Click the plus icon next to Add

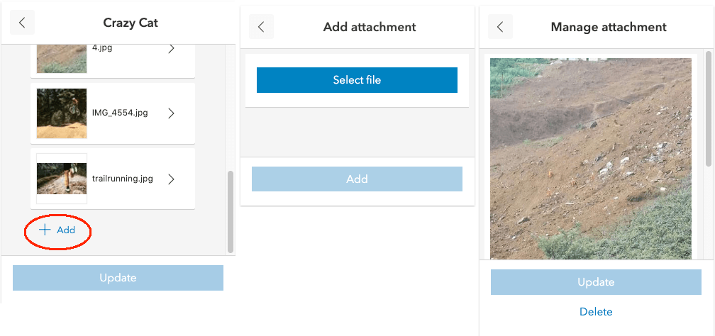(45, 230)
